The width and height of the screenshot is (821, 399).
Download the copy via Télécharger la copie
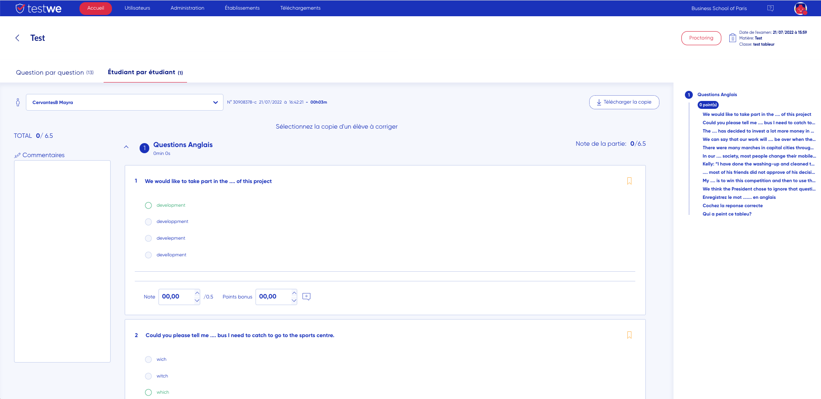click(x=623, y=102)
